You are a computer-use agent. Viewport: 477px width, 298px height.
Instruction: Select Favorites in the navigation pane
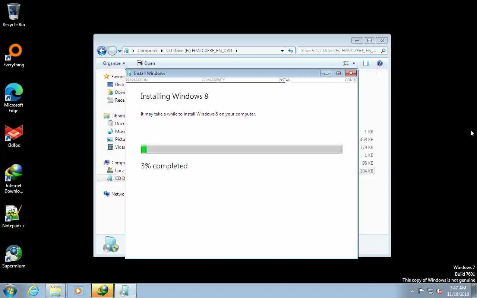tap(114, 76)
